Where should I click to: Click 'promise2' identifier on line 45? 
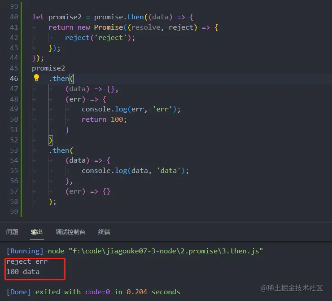coord(48,68)
